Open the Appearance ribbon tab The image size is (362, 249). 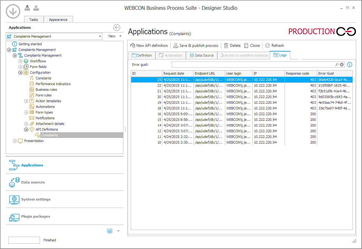[58, 20]
